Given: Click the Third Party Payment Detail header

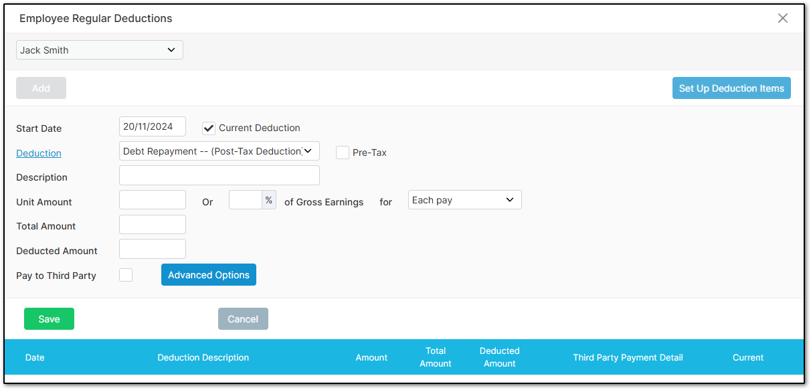Looking at the screenshot, I should click(628, 357).
